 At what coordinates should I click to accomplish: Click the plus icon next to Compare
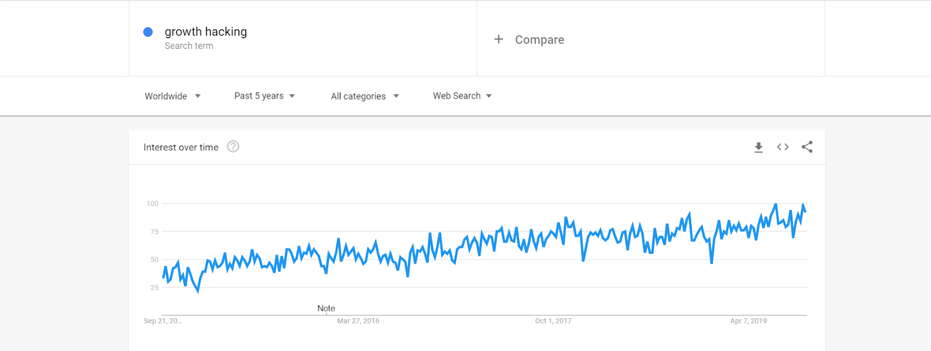click(499, 39)
